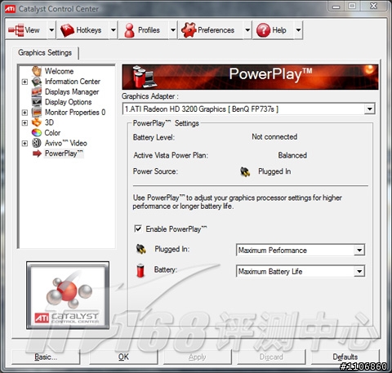Viewport: 392px width, 373px height.
Task: Open the Graphics Adapter dropdown
Action: point(369,109)
